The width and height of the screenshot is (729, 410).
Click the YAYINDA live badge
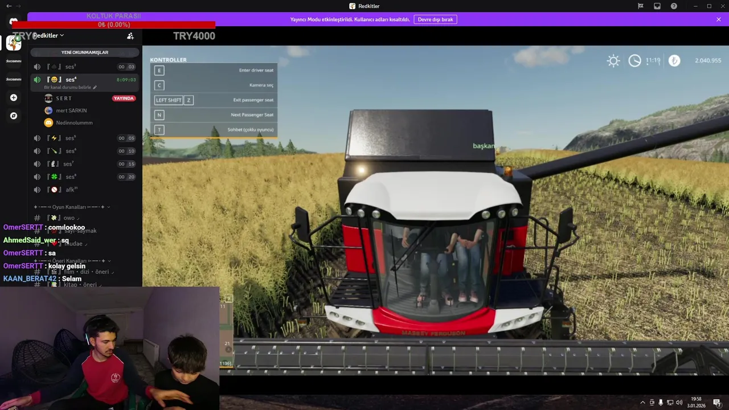click(124, 99)
